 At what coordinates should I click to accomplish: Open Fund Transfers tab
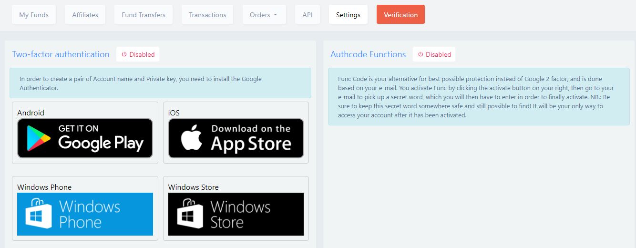point(144,15)
